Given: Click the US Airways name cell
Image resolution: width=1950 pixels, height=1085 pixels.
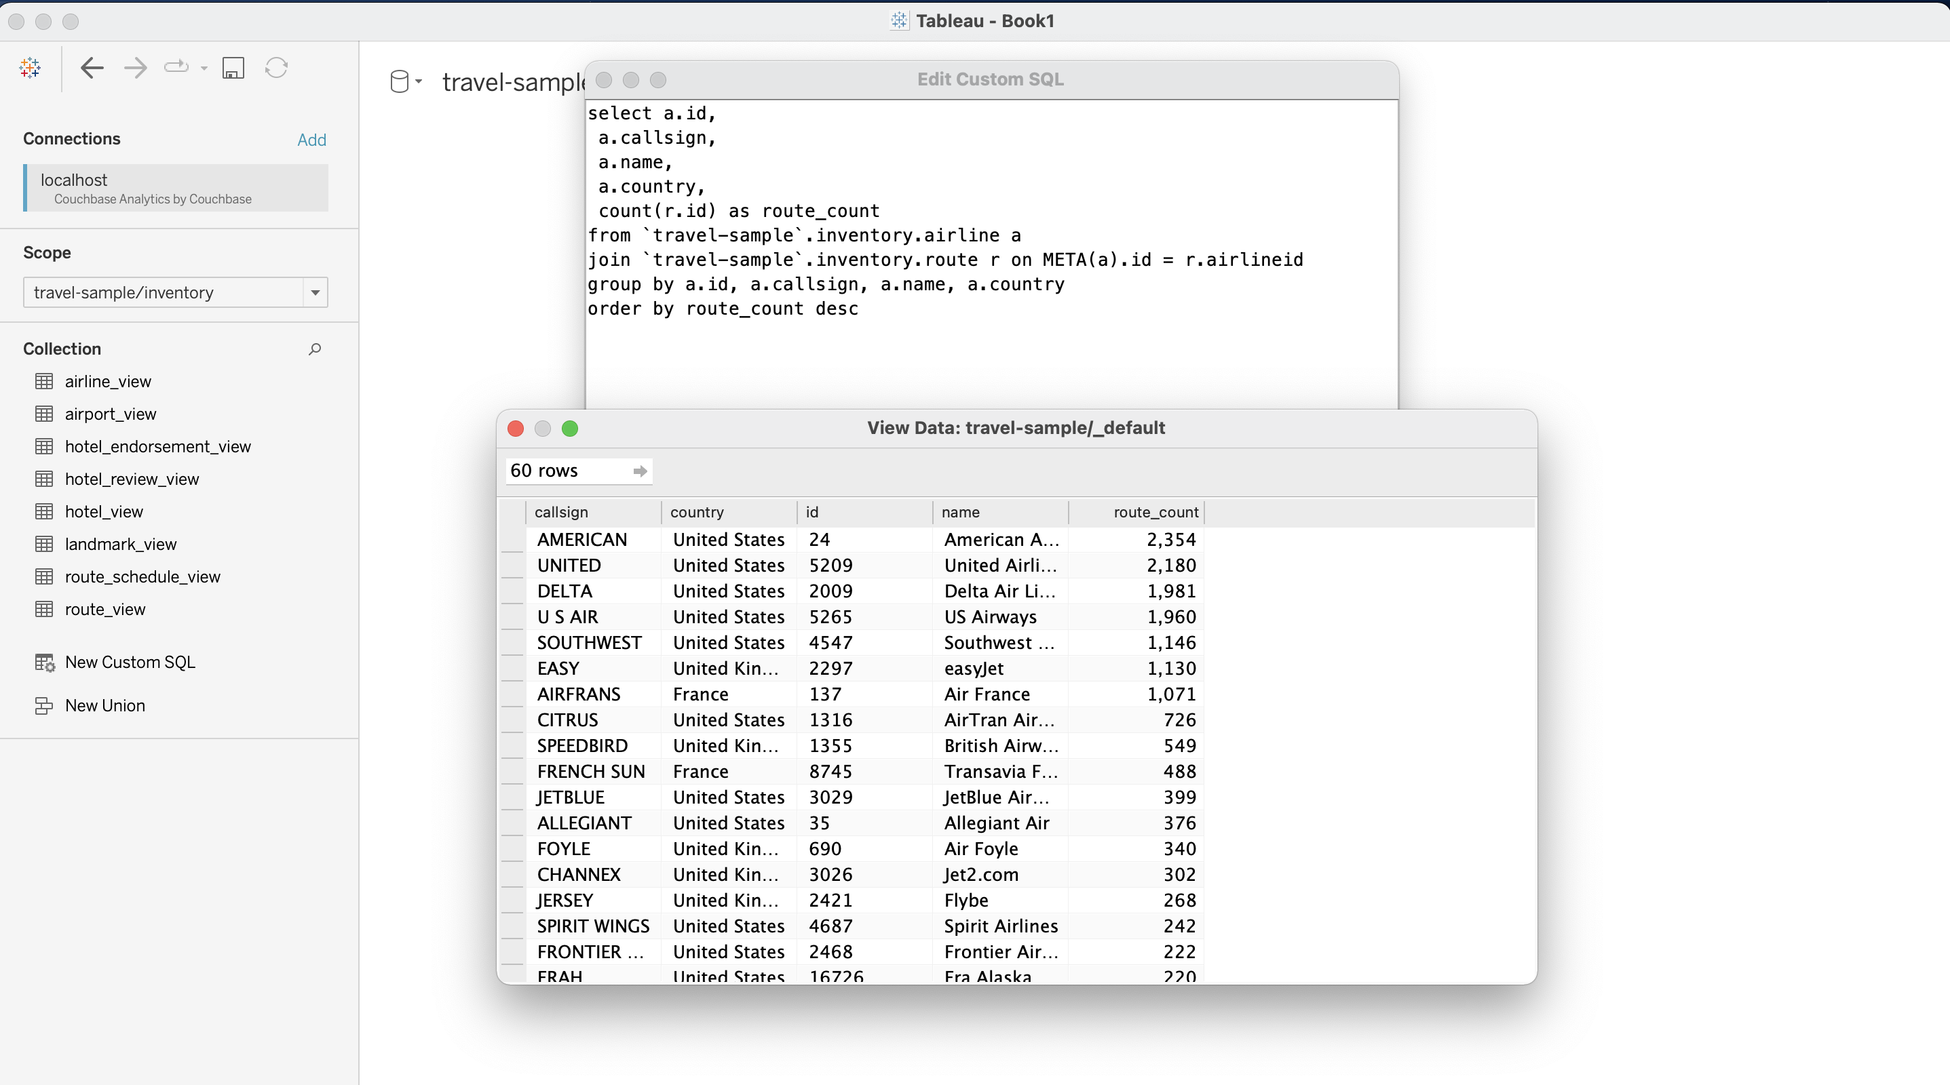Looking at the screenshot, I should pos(1000,616).
